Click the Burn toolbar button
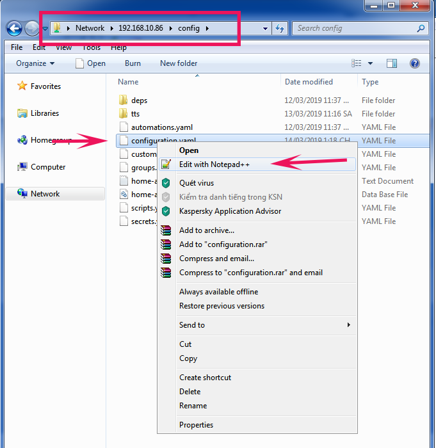The width and height of the screenshot is (436, 448). [133, 63]
